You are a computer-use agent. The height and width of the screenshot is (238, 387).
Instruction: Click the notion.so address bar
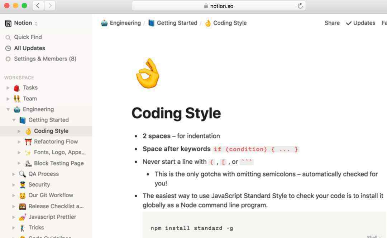[219, 6]
